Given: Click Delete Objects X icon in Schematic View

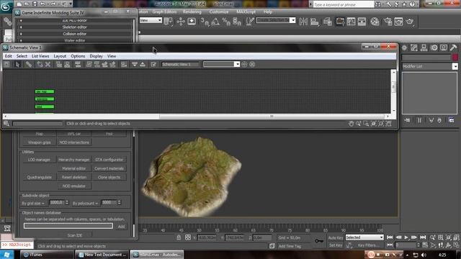Looking at the screenshot, I should point(48,64).
